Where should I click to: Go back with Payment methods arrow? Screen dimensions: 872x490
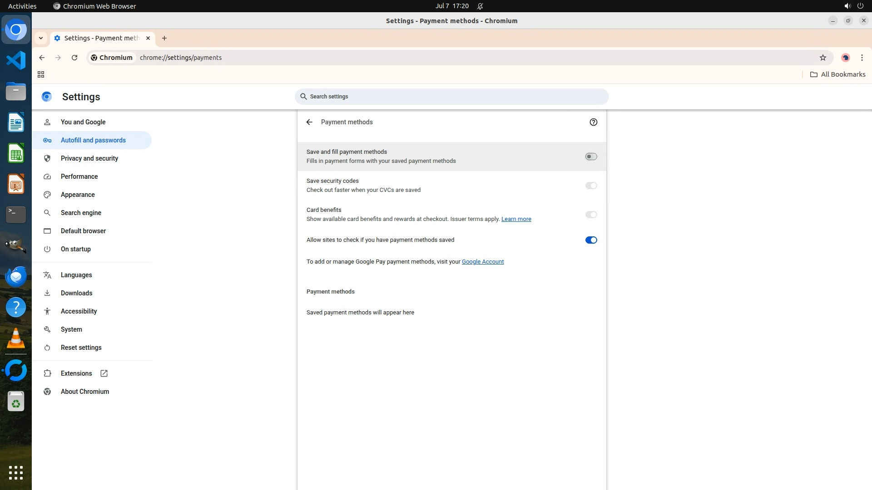(x=309, y=122)
